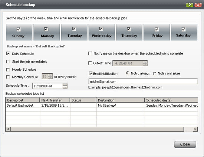Click the horizontal scrollbar thumb of jobs list
This screenshot has height=157, width=204.
pos(97,129)
